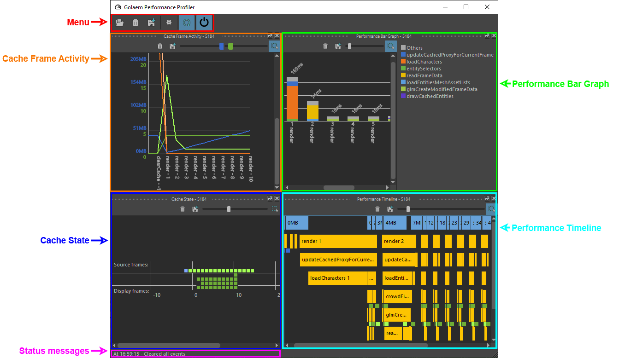The image size is (619, 358).
Task: Toggle the circular arrow button in main toolbar
Action: 187,22
